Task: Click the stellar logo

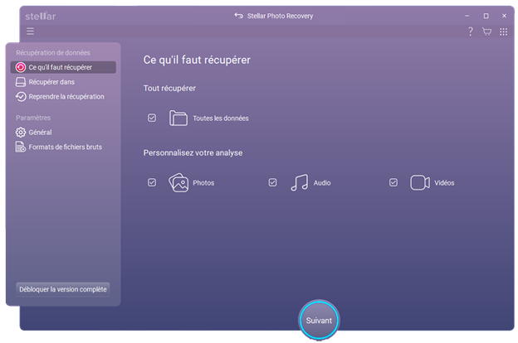Action: [x=41, y=16]
